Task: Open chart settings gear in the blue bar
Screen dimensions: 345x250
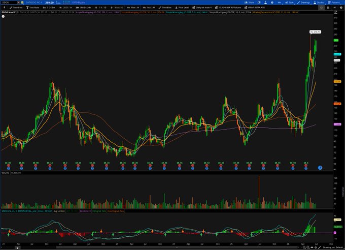Action: [x=272, y=3]
